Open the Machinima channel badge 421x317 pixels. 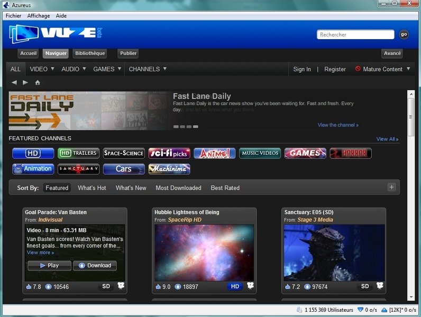(169, 169)
